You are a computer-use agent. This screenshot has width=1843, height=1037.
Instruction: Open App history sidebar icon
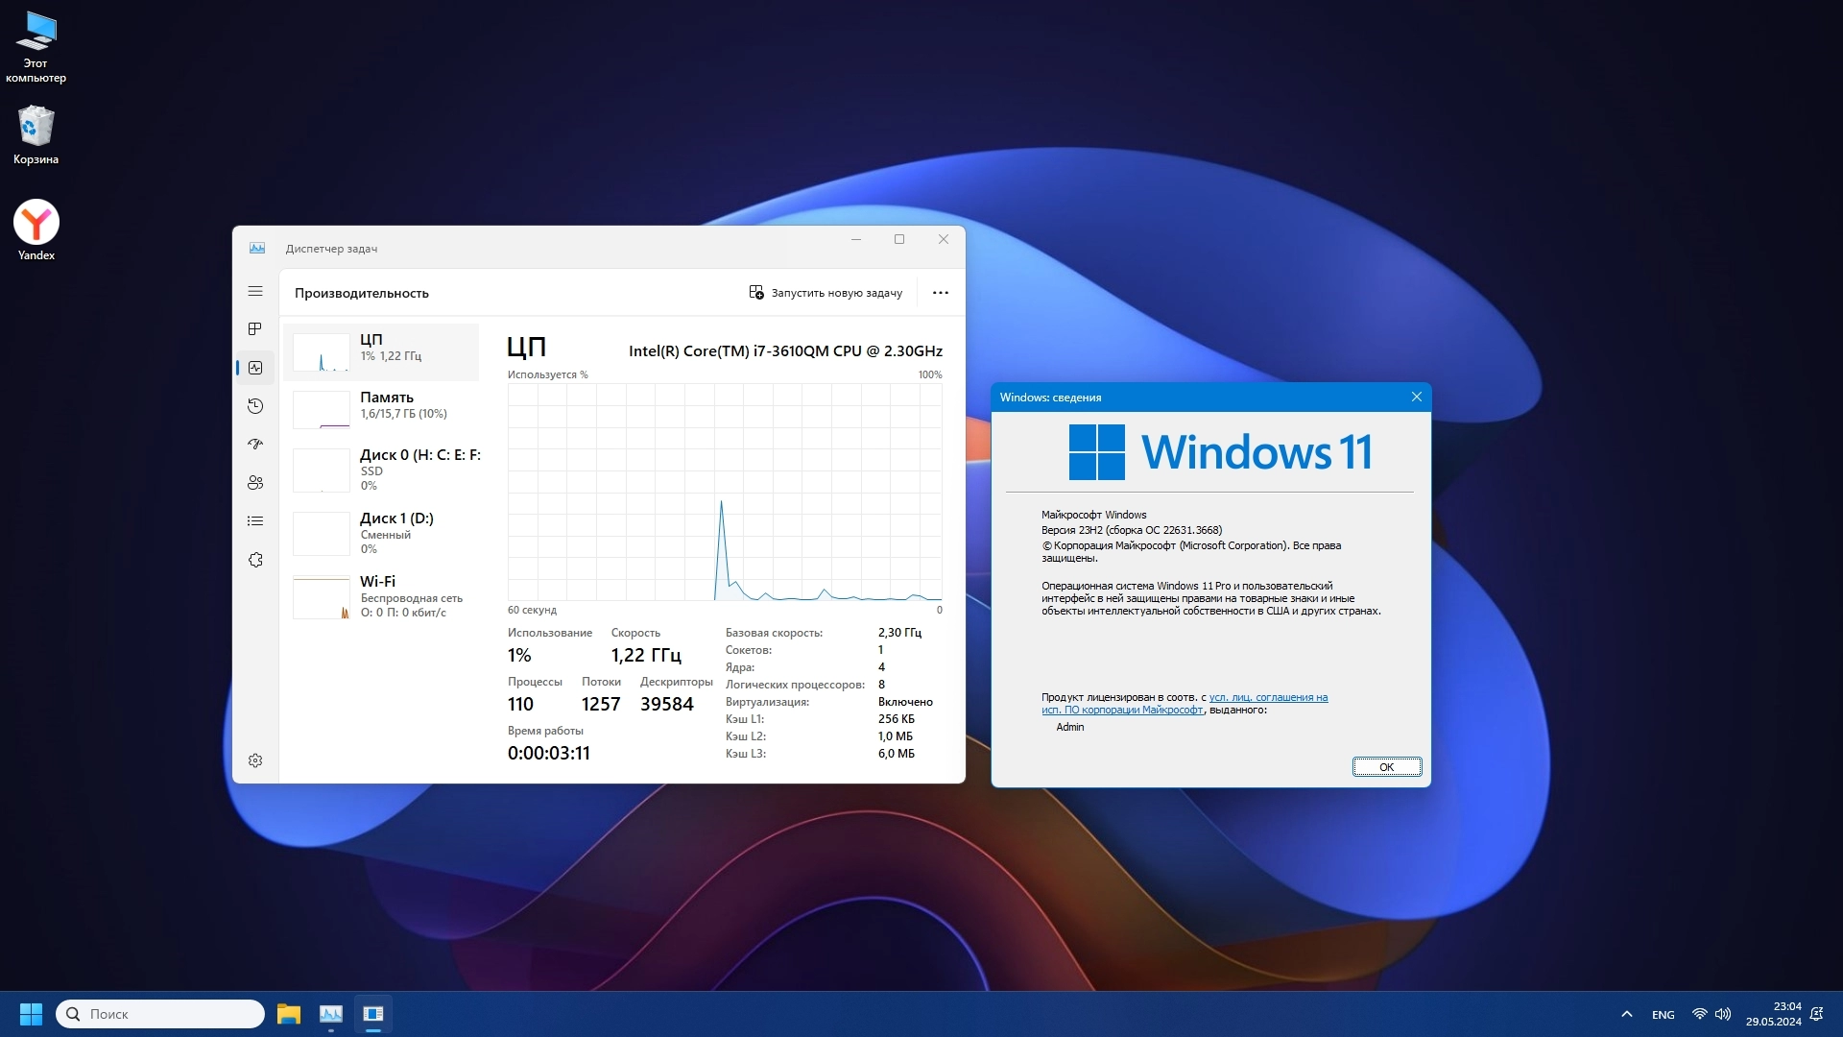255,406
